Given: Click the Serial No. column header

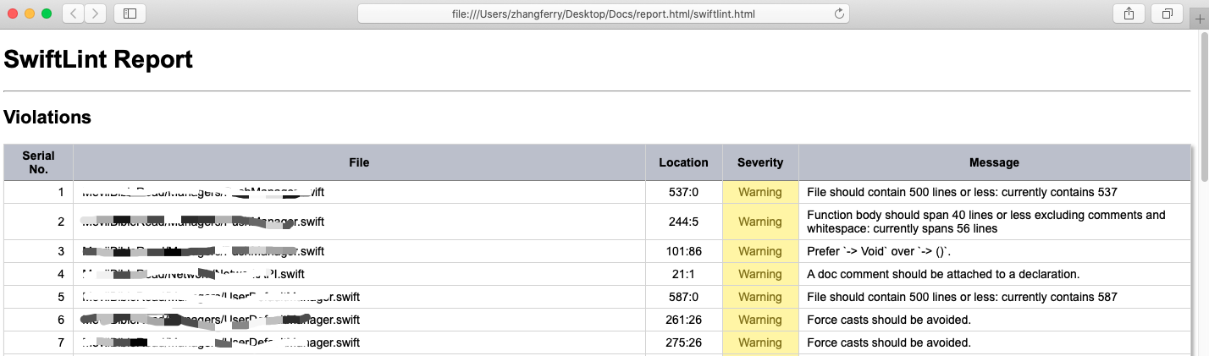Looking at the screenshot, I should [39, 162].
